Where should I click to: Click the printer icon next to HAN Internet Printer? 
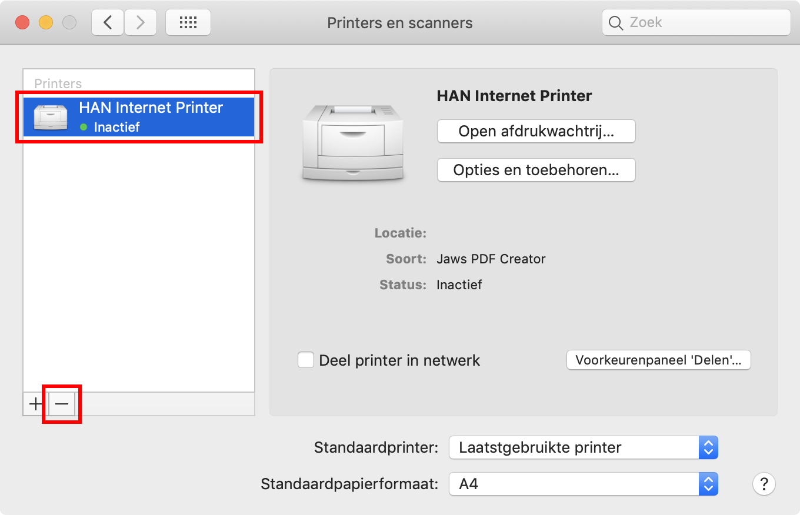coord(51,116)
